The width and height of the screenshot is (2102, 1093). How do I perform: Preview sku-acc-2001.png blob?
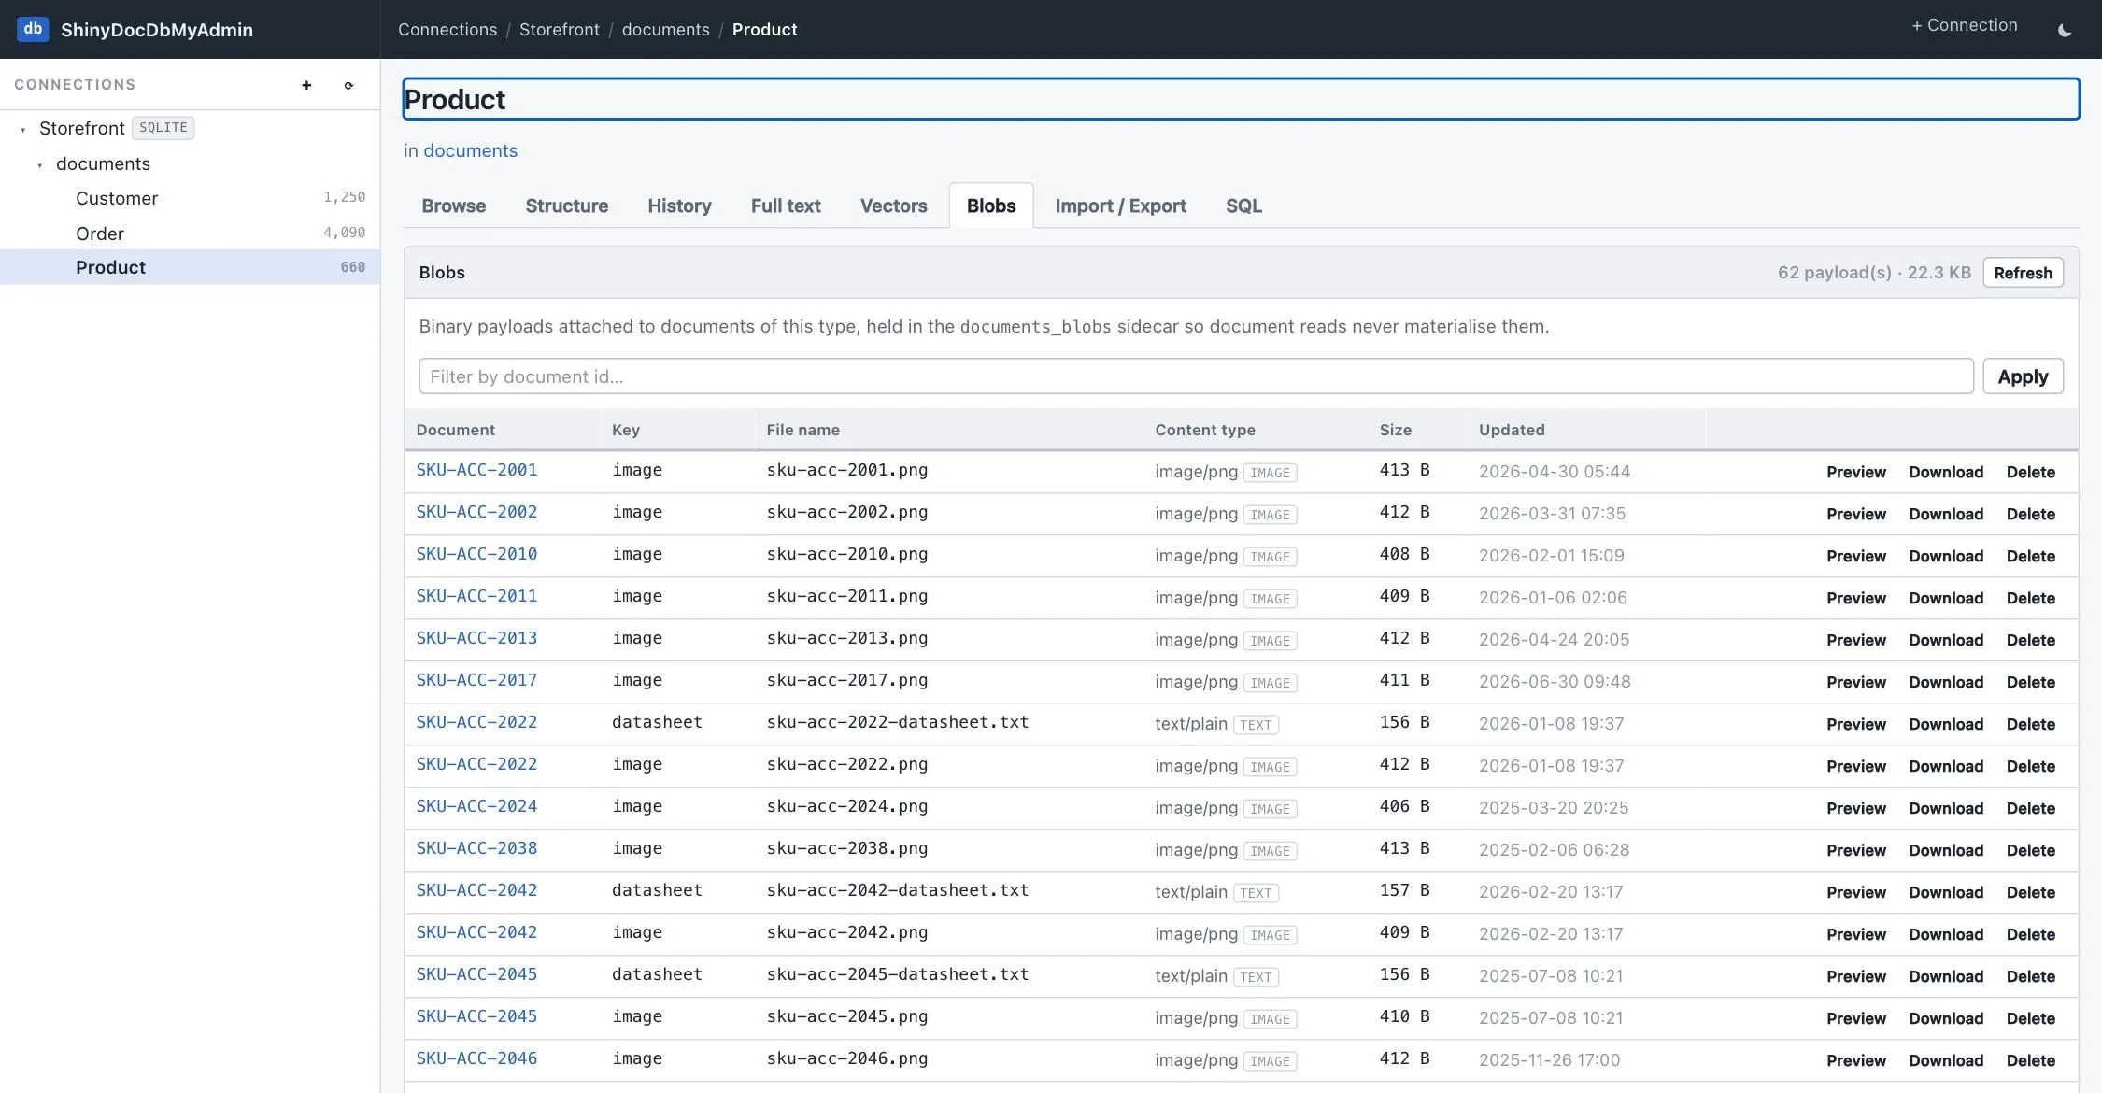point(1855,473)
